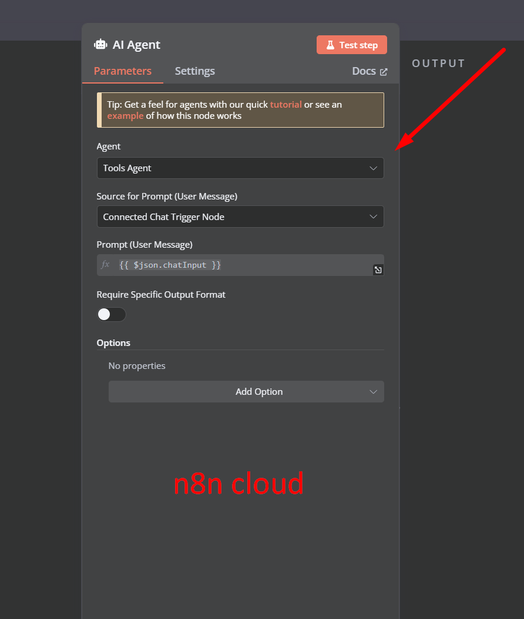Open the Add Option dropdown
524x619 pixels.
pyautogui.click(x=246, y=392)
